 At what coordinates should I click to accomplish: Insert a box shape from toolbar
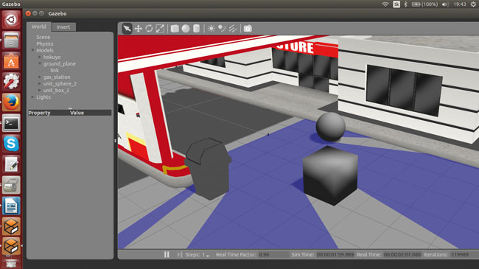point(175,29)
